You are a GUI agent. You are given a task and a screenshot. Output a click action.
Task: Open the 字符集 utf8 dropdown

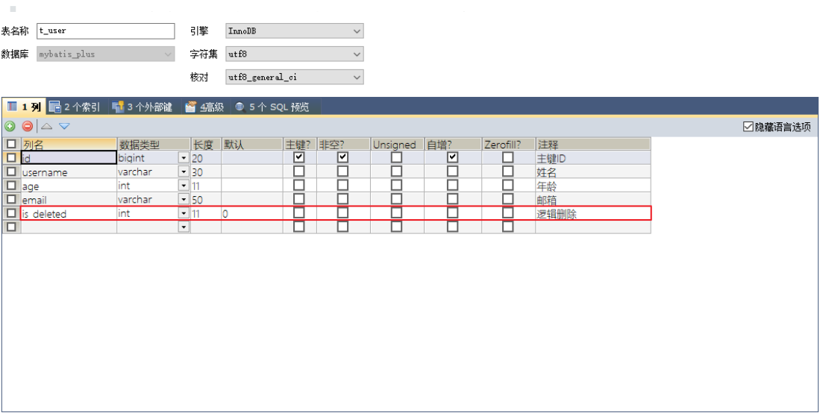295,54
